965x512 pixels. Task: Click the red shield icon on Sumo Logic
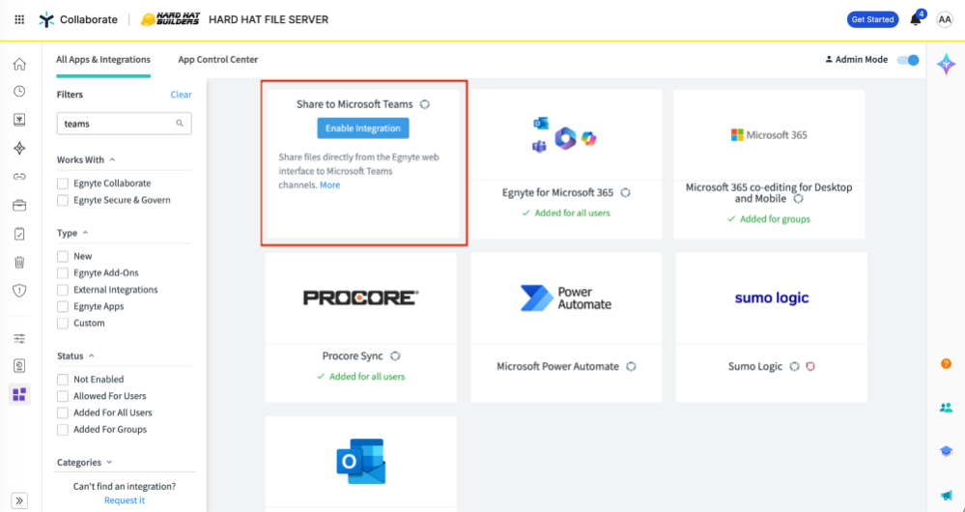[x=810, y=367]
